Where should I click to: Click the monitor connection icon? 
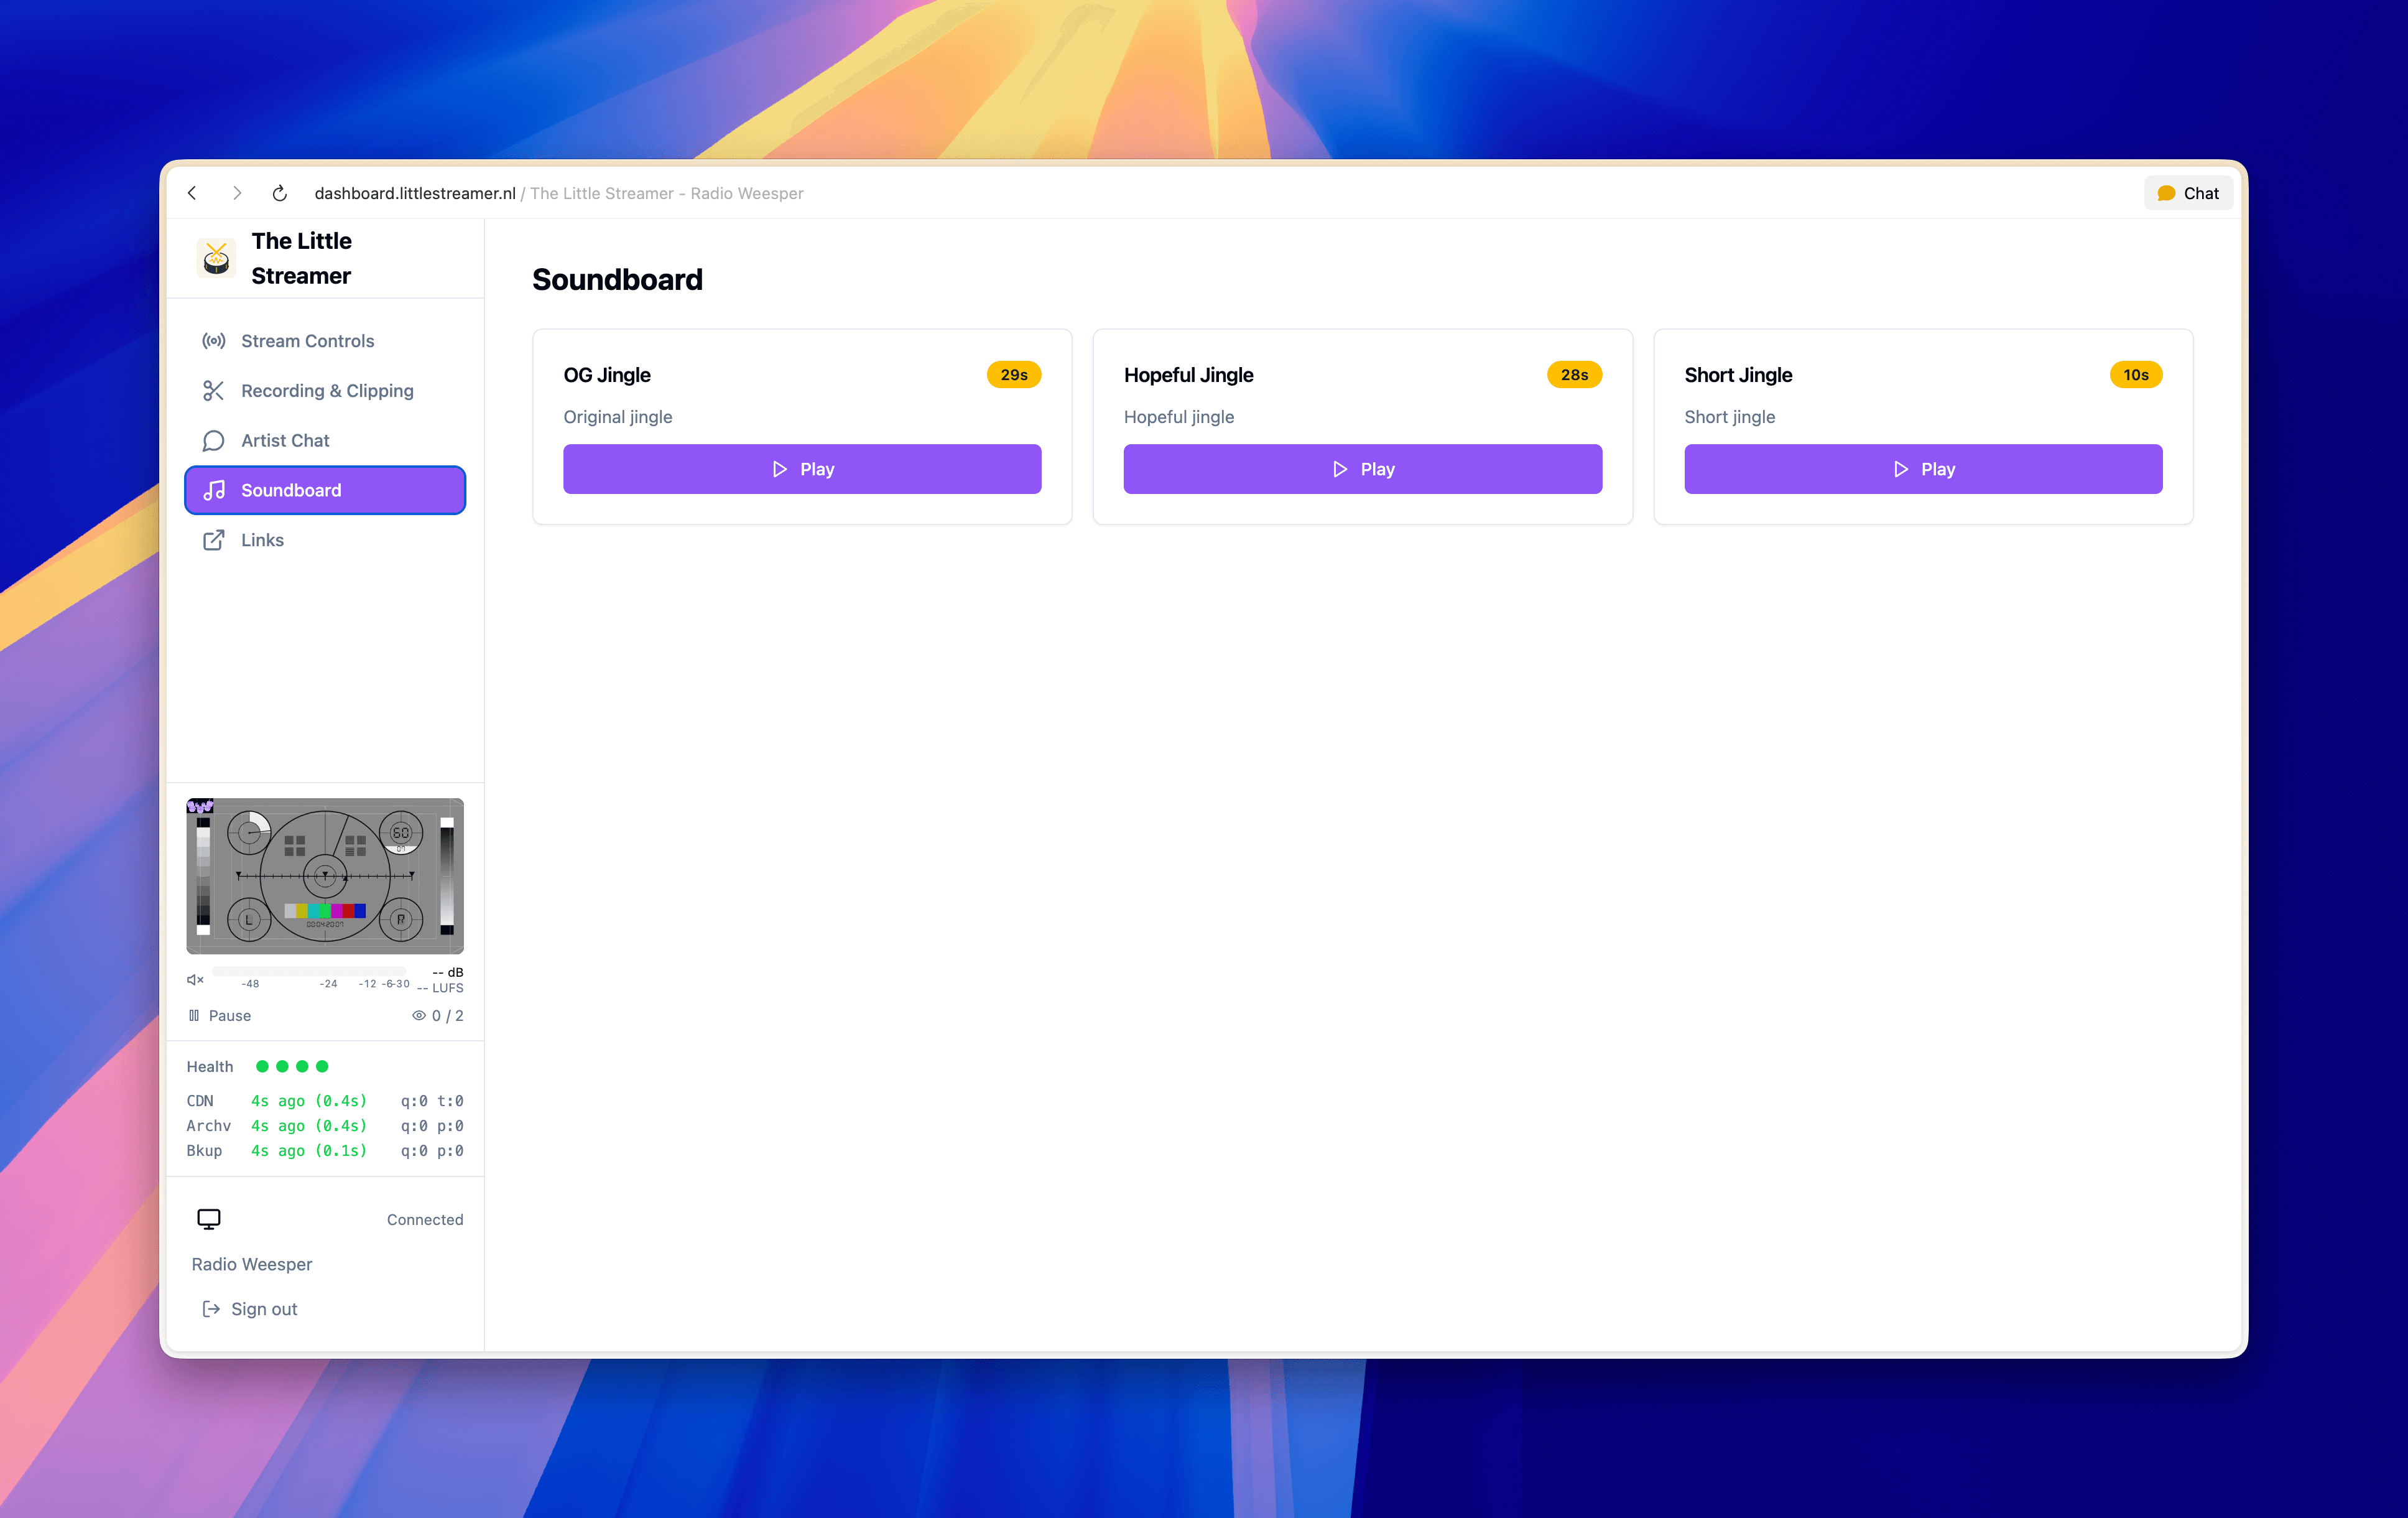tap(209, 1220)
